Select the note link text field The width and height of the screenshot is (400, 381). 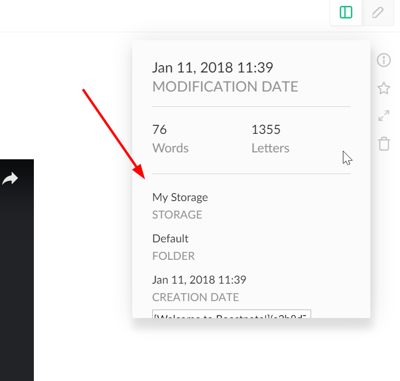point(232,314)
